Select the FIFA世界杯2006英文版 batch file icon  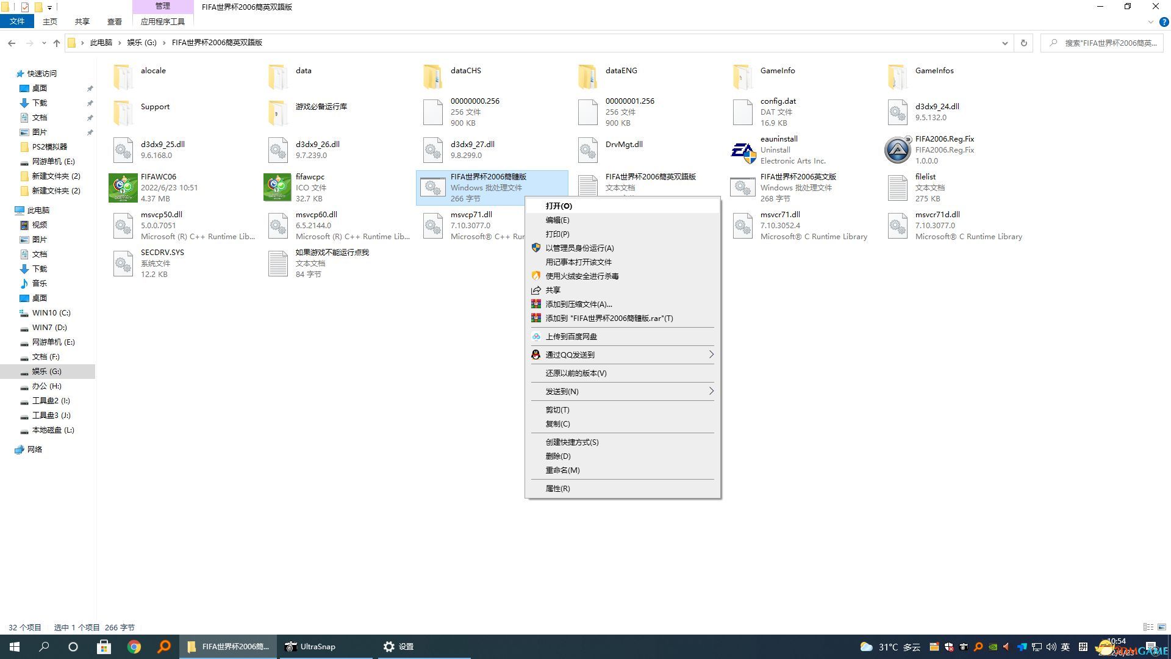(743, 188)
